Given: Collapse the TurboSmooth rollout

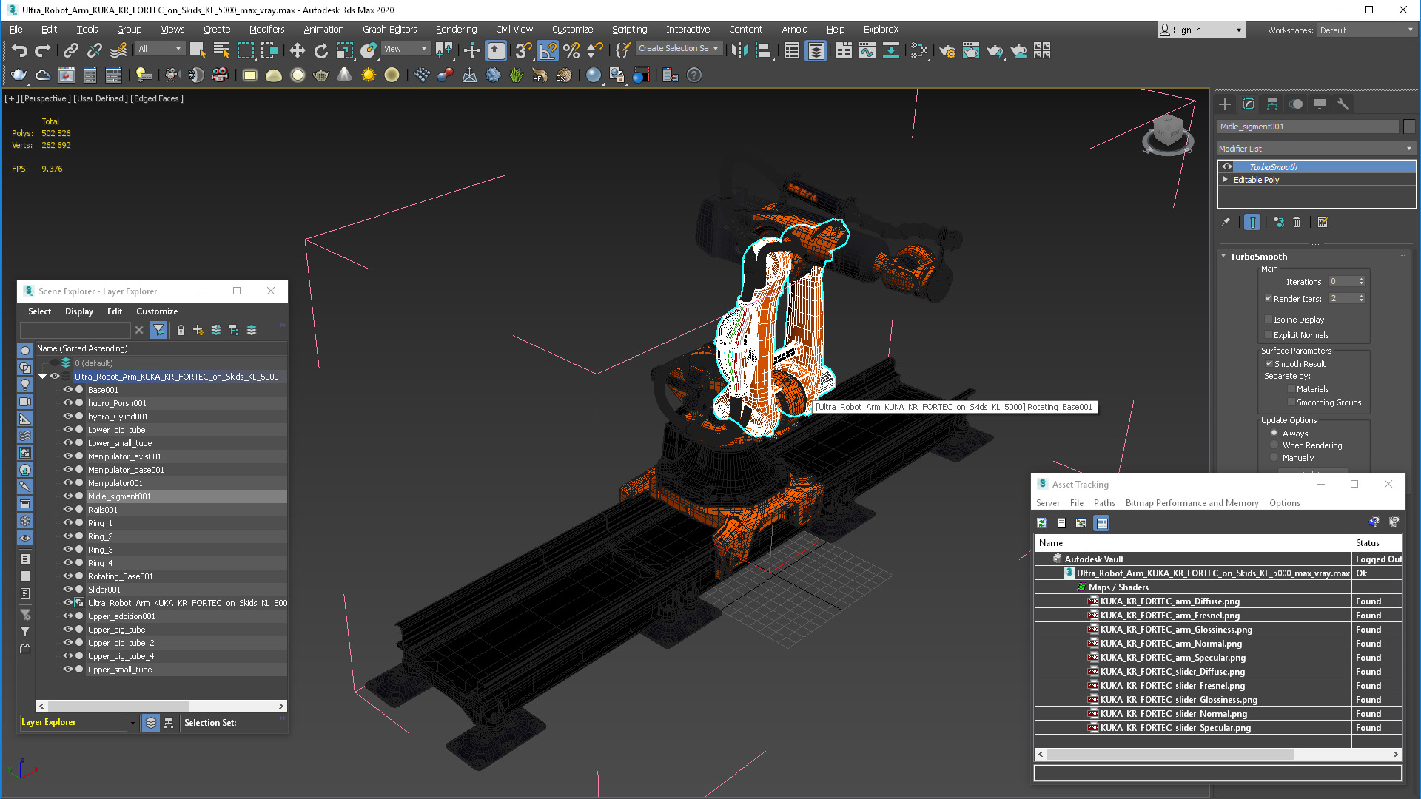Looking at the screenshot, I should pyautogui.click(x=1223, y=257).
